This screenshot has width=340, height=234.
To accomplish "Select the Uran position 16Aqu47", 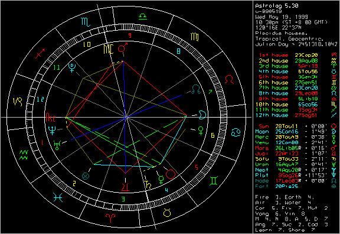I will (287, 164).
